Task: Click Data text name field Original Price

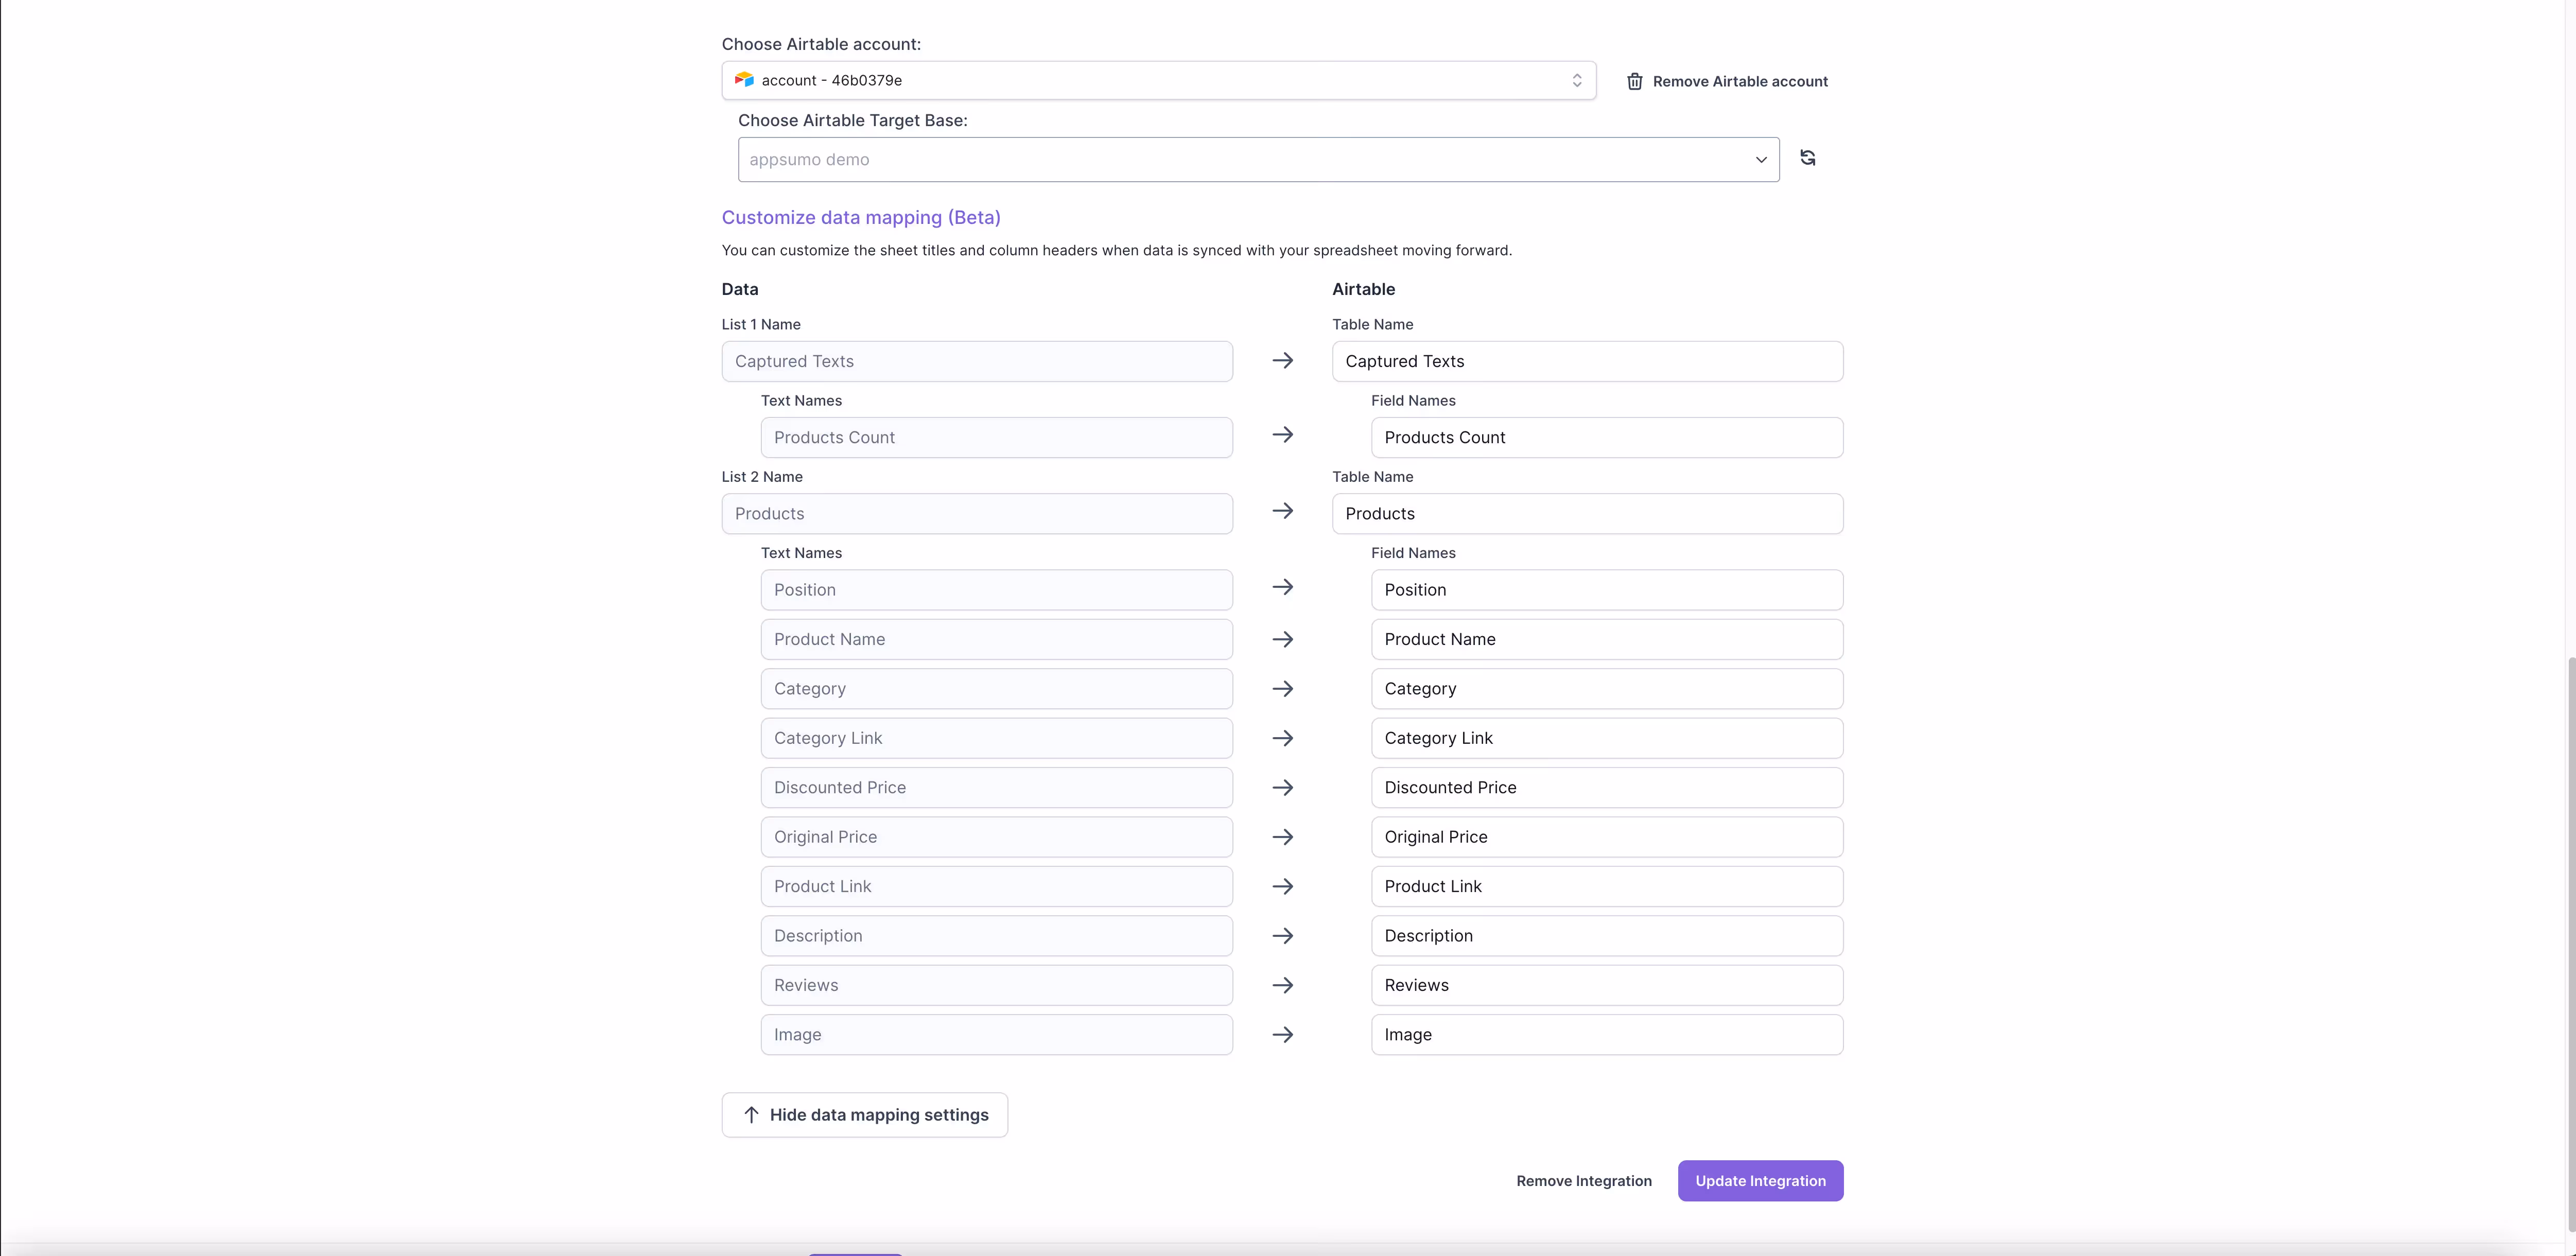Action: pos(996,837)
